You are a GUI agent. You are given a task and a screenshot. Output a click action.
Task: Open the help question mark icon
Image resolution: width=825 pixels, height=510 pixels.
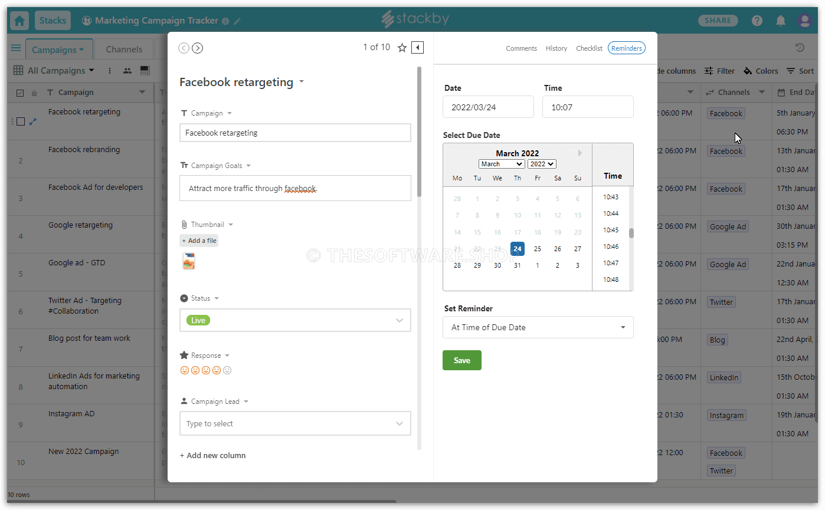point(757,21)
